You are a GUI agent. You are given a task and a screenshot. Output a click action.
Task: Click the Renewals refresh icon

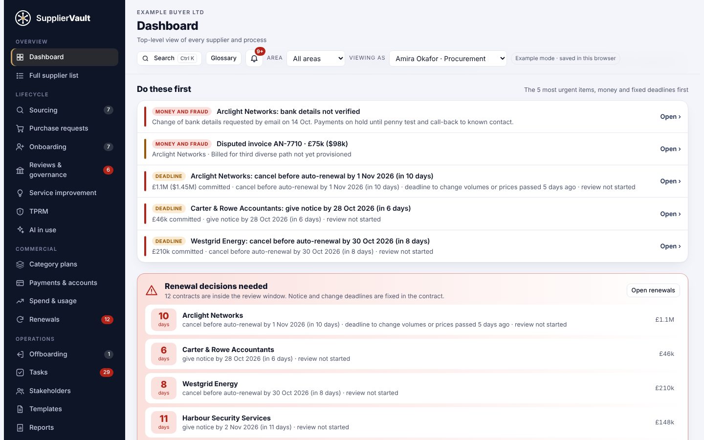pos(20,320)
